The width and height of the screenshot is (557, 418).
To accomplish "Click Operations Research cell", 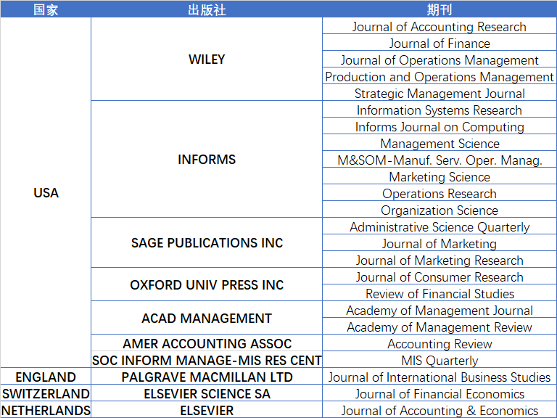I will tap(440, 193).
